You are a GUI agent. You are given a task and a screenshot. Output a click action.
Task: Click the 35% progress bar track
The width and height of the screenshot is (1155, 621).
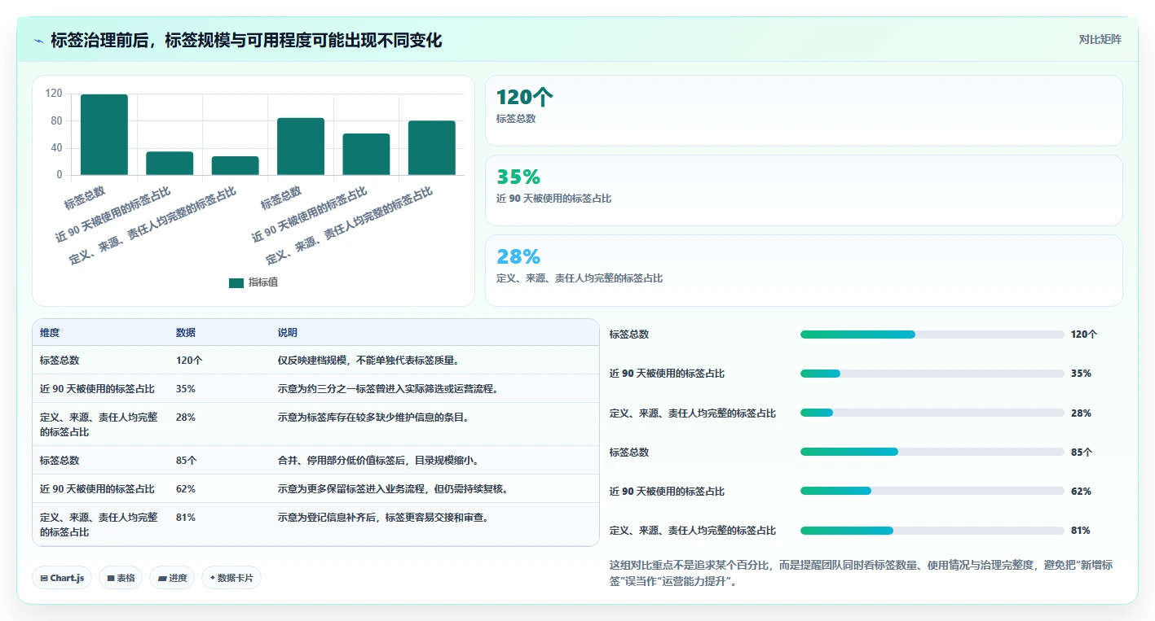932,374
